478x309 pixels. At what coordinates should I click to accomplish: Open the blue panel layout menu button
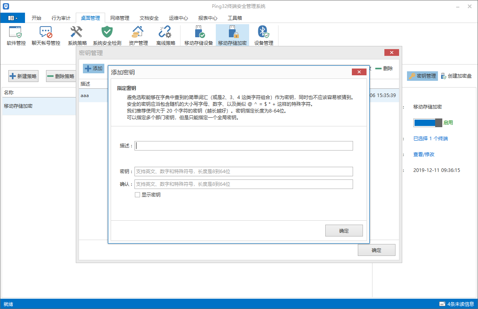(x=13, y=18)
